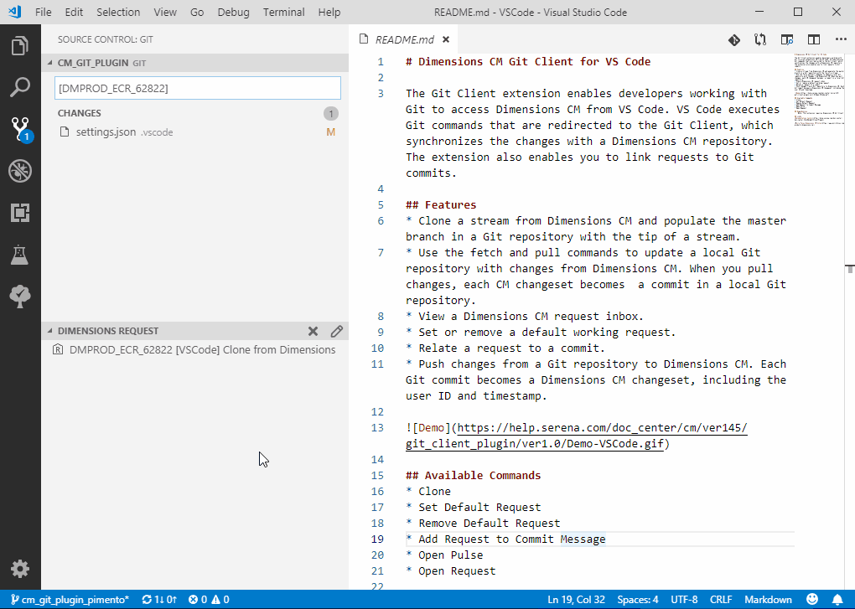Select the README.md editor tab
The width and height of the screenshot is (855, 609).
[x=405, y=39]
